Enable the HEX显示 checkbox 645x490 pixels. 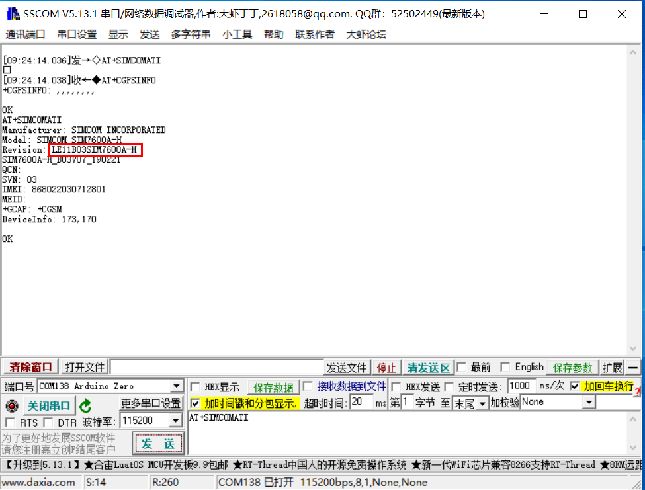(x=196, y=387)
